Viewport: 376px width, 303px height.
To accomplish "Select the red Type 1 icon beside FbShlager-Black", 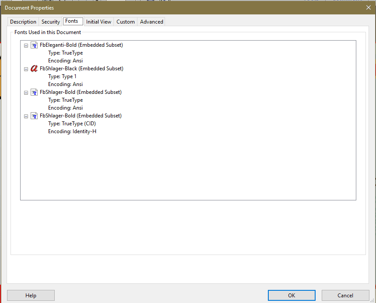I will (x=34, y=69).
